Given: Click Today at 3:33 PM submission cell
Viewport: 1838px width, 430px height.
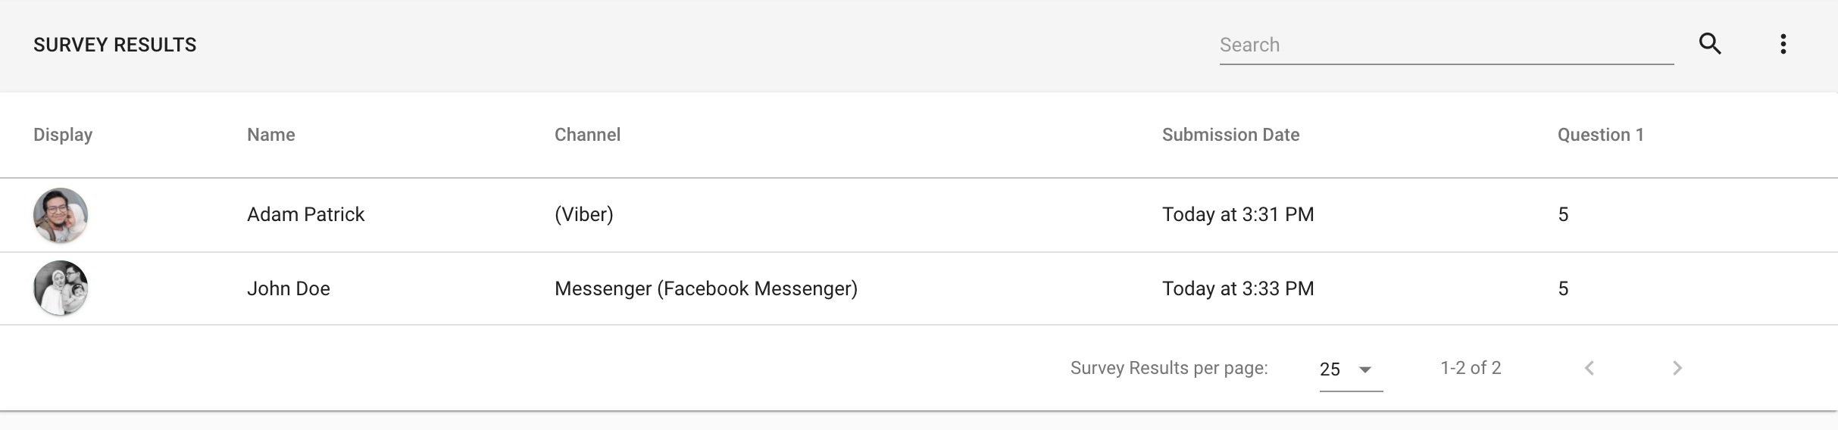Looking at the screenshot, I should pyautogui.click(x=1238, y=288).
